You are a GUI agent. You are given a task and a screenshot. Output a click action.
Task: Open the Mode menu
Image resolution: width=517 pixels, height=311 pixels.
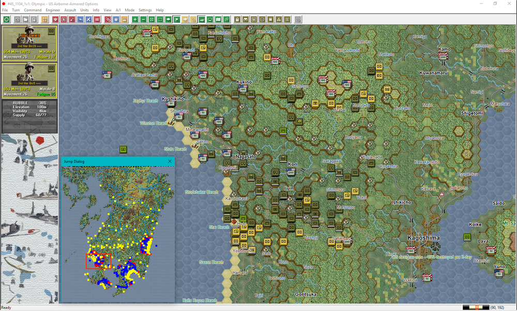click(130, 10)
